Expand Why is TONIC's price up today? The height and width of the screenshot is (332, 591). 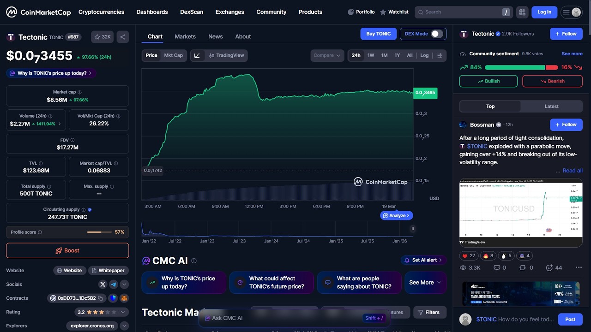[x=51, y=73]
